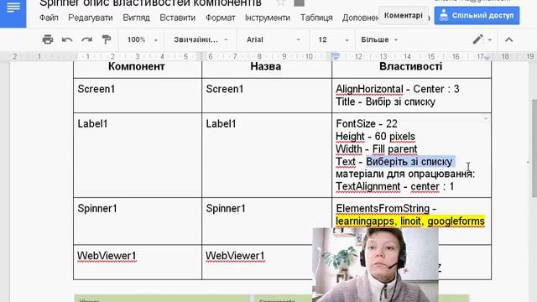This screenshot has width=537, height=302.
Task: Click the folder icon beside title
Action: (299, 3)
